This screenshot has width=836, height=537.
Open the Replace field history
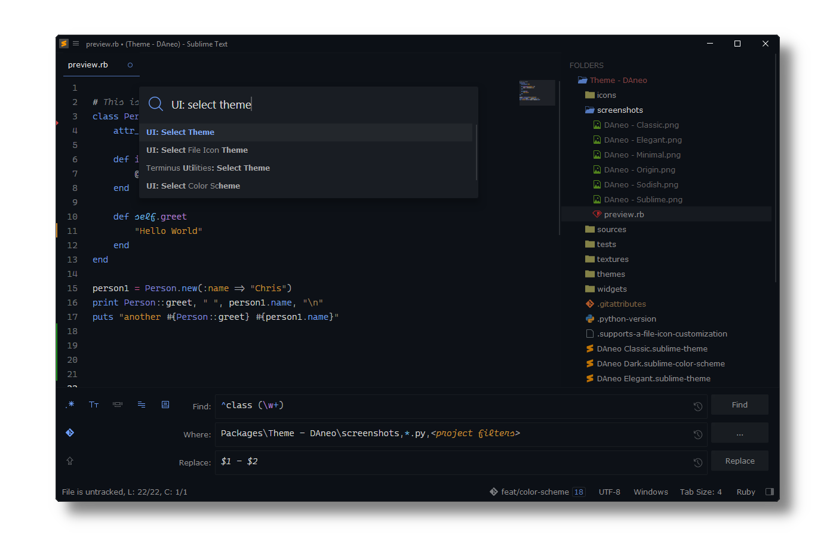[x=697, y=462]
